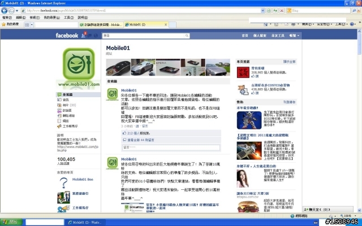Screen dimensions: 362x226
Task: Open the 工具(T) menu
Action: [x=68, y=18]
